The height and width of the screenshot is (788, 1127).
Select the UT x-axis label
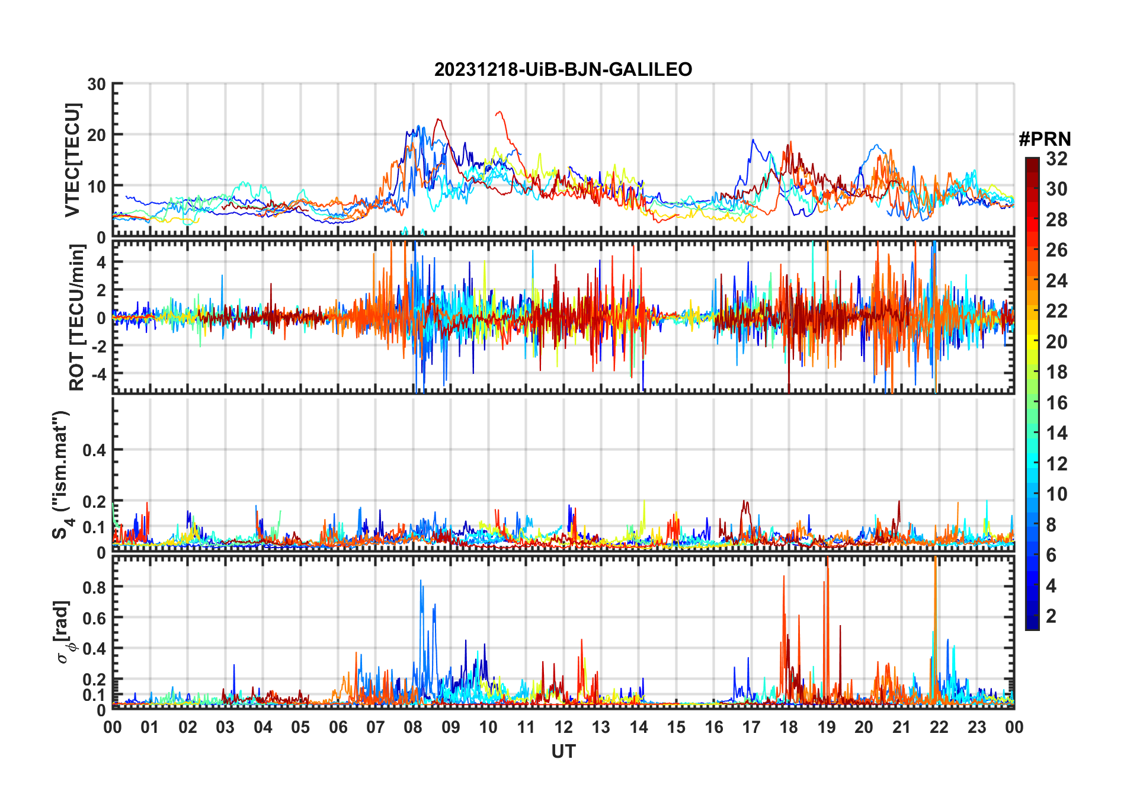click(563, 751)
